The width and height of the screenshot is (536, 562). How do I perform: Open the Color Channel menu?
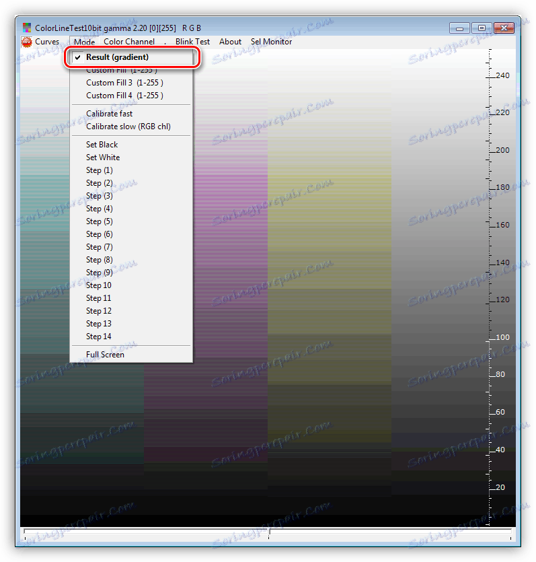[129, 42]
